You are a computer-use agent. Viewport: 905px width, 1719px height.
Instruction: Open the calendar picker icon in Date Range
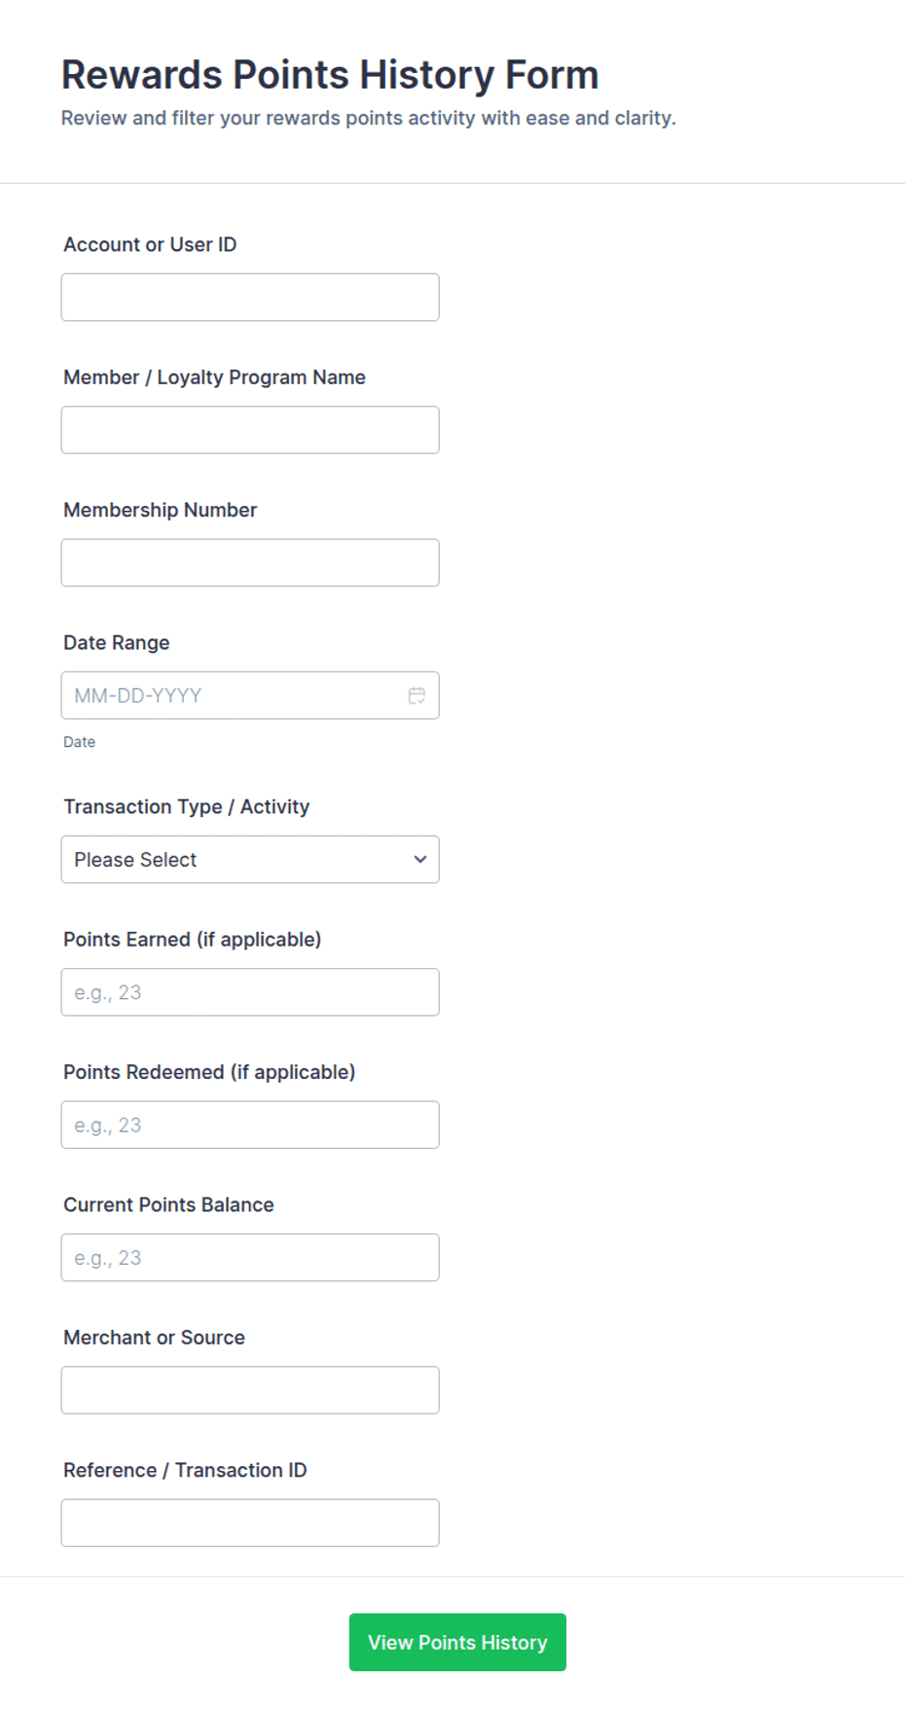pos(416,696)
